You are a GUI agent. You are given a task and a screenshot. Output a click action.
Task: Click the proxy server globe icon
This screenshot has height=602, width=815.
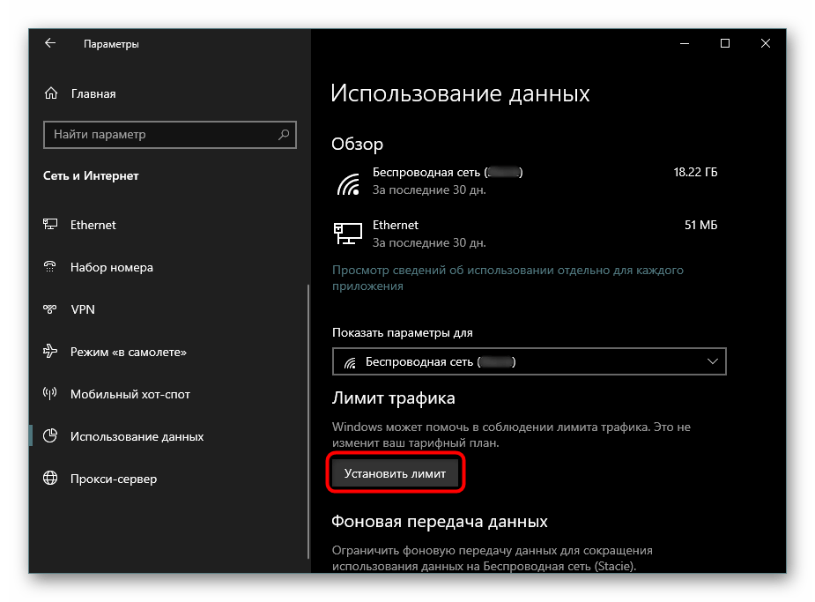pyautogui.click(x=51, y=479)
